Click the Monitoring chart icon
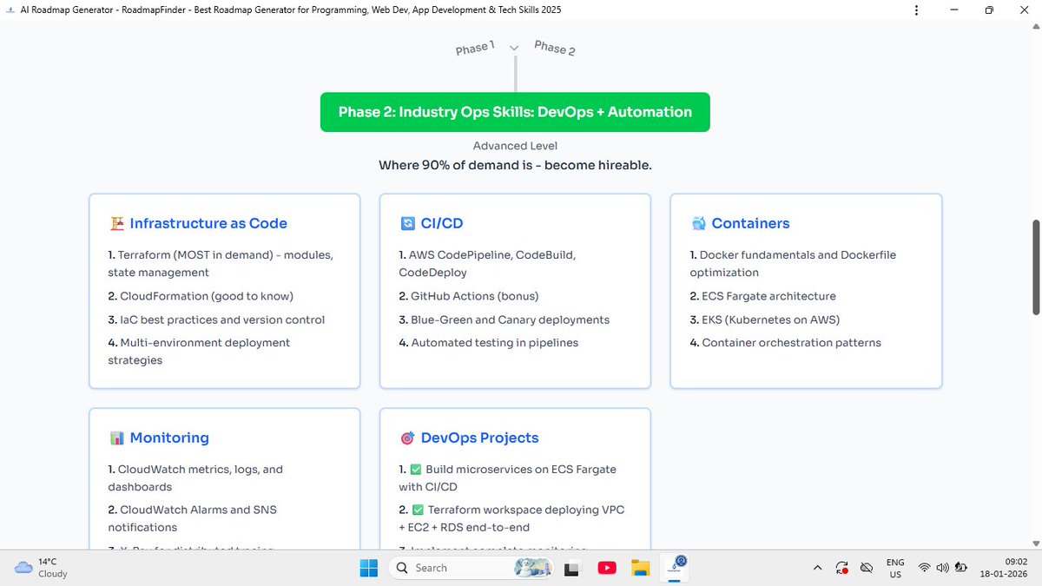The height and width of the screenshot is (586, 1042). [x=116, y=438]
